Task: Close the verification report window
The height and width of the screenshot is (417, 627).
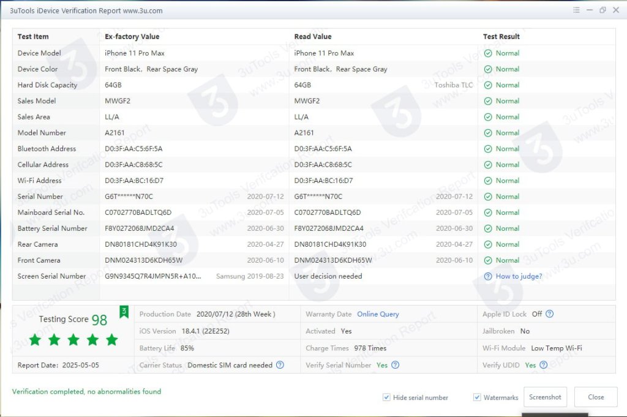Action: tap(616, 10)
